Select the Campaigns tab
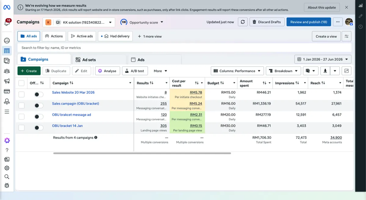This screenshot has width=366, height=200. coord(44,59)
